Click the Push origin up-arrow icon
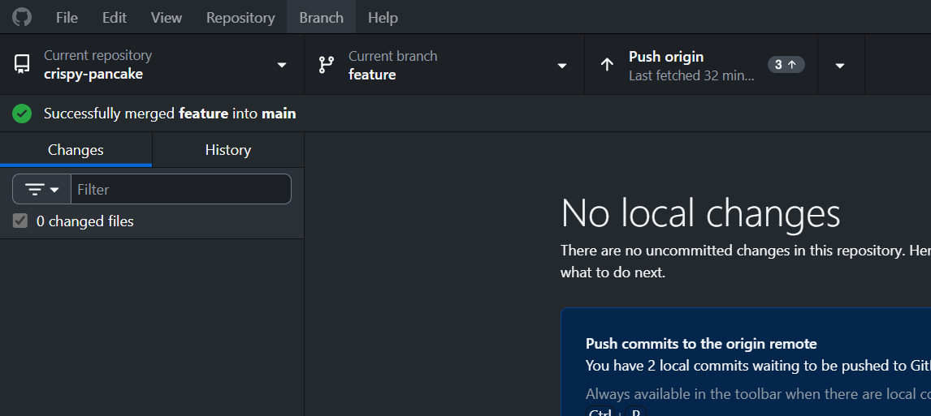Screen dimensions: 931x416 607,65
